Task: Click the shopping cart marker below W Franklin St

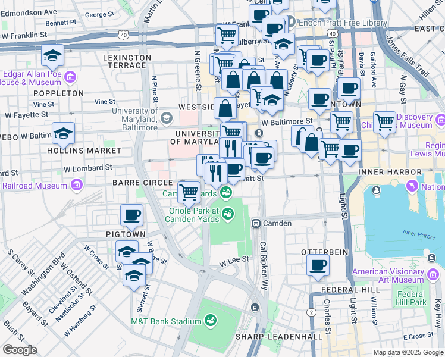Action: 227,36
